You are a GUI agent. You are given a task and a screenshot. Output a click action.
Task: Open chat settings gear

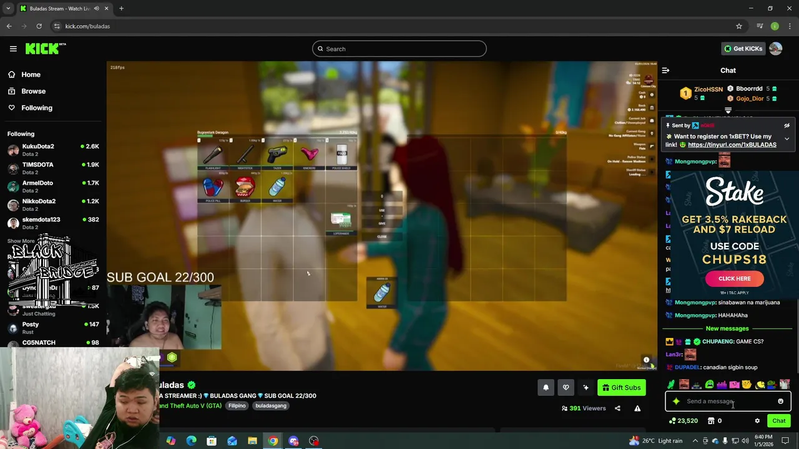pos(757,421)
